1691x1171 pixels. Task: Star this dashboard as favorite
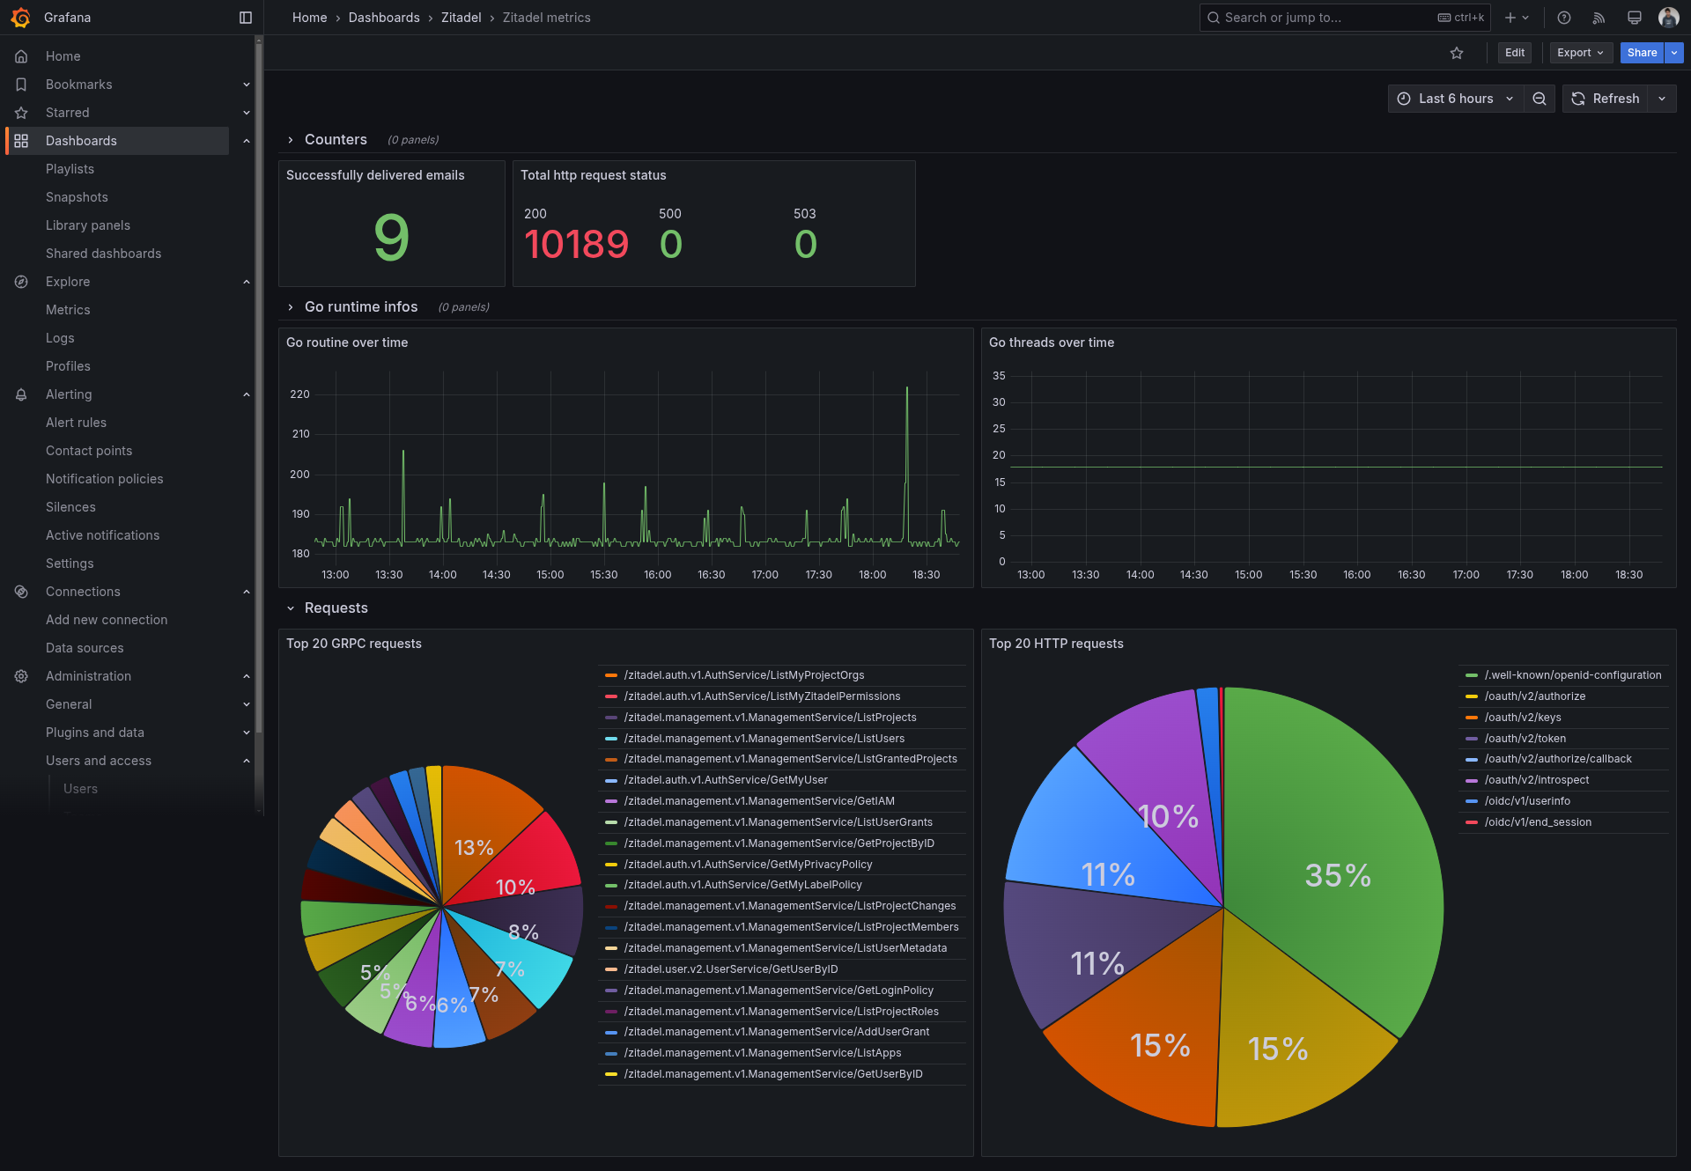tap(1457, 53)
